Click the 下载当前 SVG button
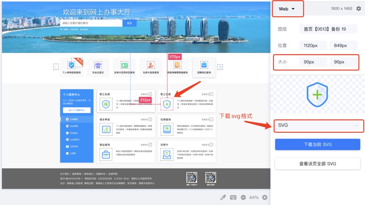The width and height of the screenshot is (365, 205). pos(318,144)
